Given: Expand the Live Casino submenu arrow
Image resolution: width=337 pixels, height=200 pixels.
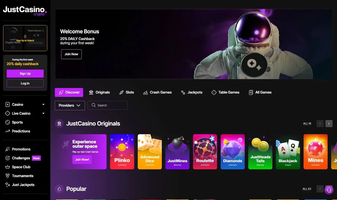Looking at the screenshot, I should pos(43,113).
